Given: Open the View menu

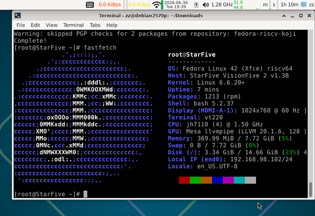Looking at the screenshot, I should [x=52, y=25].
